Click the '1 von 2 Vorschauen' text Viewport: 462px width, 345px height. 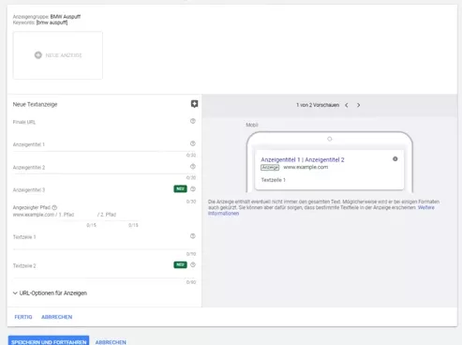point(318,105)
